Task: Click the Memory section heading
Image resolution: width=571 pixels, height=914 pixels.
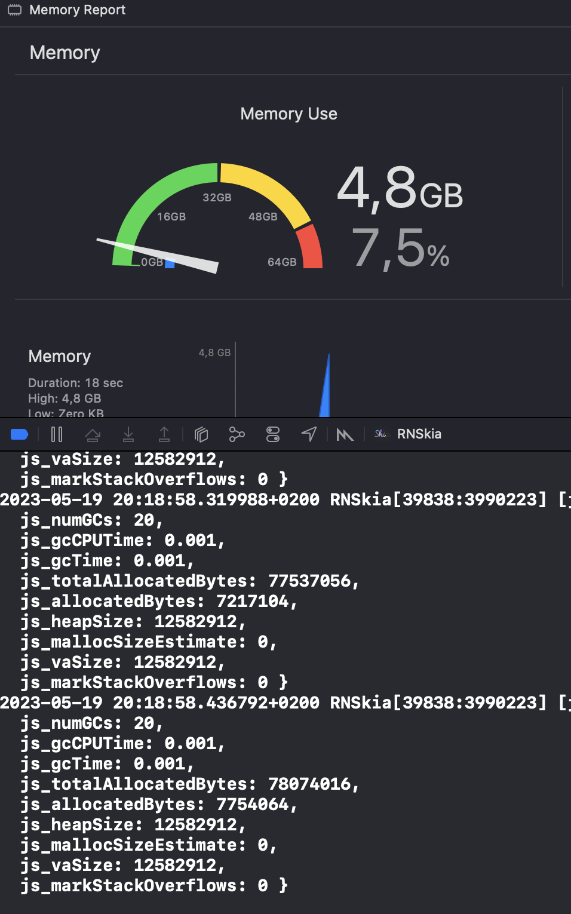Action: coord(65,53)
